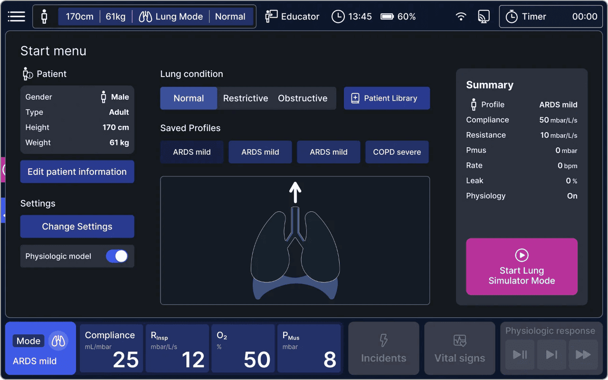The height and width of the screenshot is (380, 608).
Task: Click the screen cast icon
Action: (484, 17)
